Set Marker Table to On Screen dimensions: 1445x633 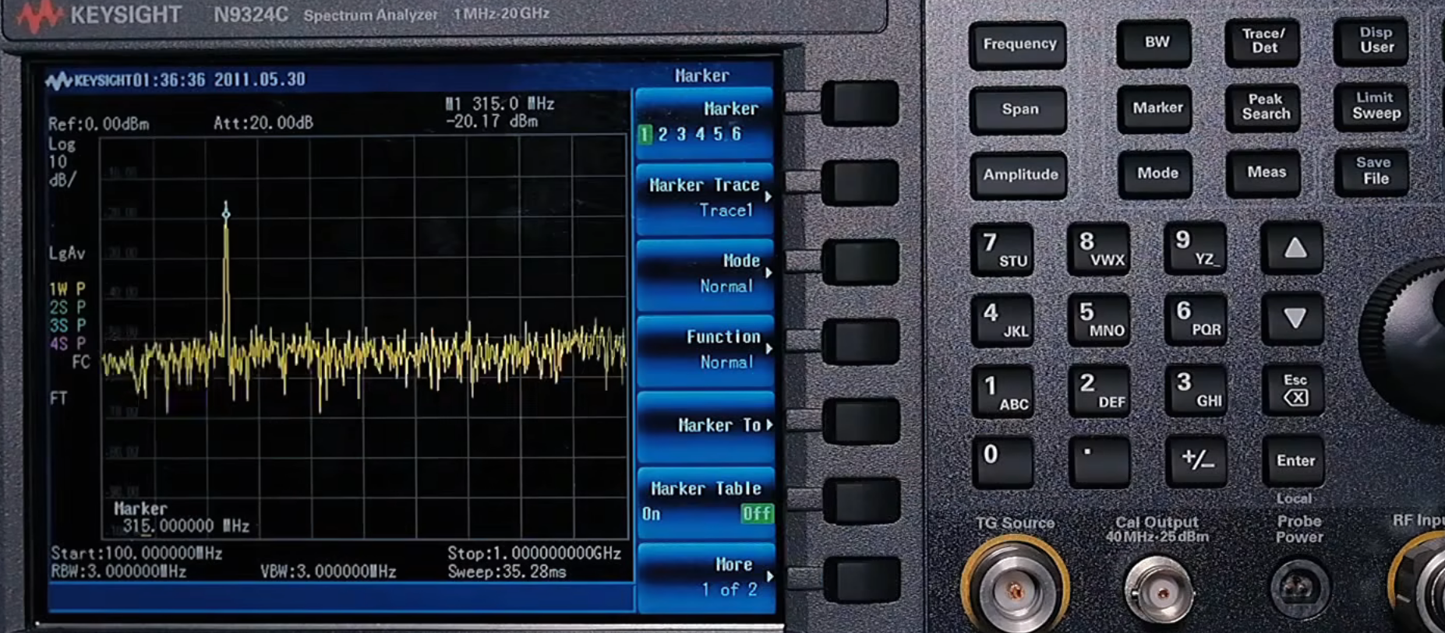651,514
